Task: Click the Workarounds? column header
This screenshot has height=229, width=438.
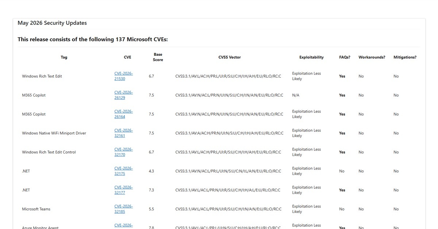Action: [372, 57]
